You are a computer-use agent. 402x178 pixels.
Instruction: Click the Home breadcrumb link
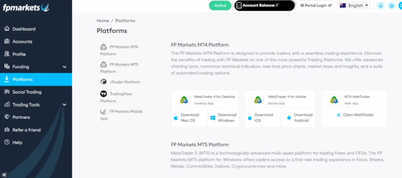(x=103, y=21)
